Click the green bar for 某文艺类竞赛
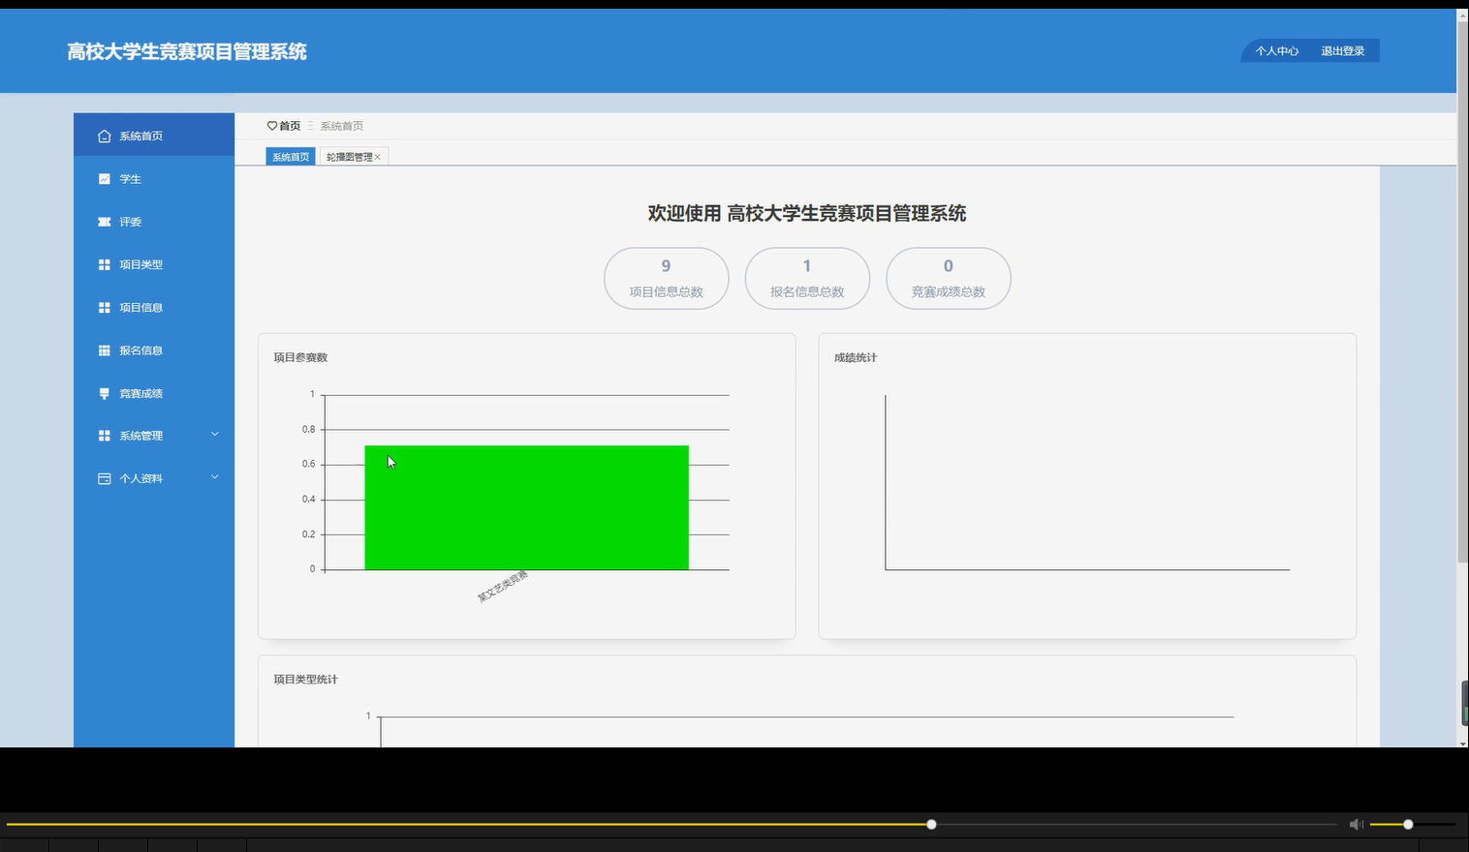 point(526,507)
